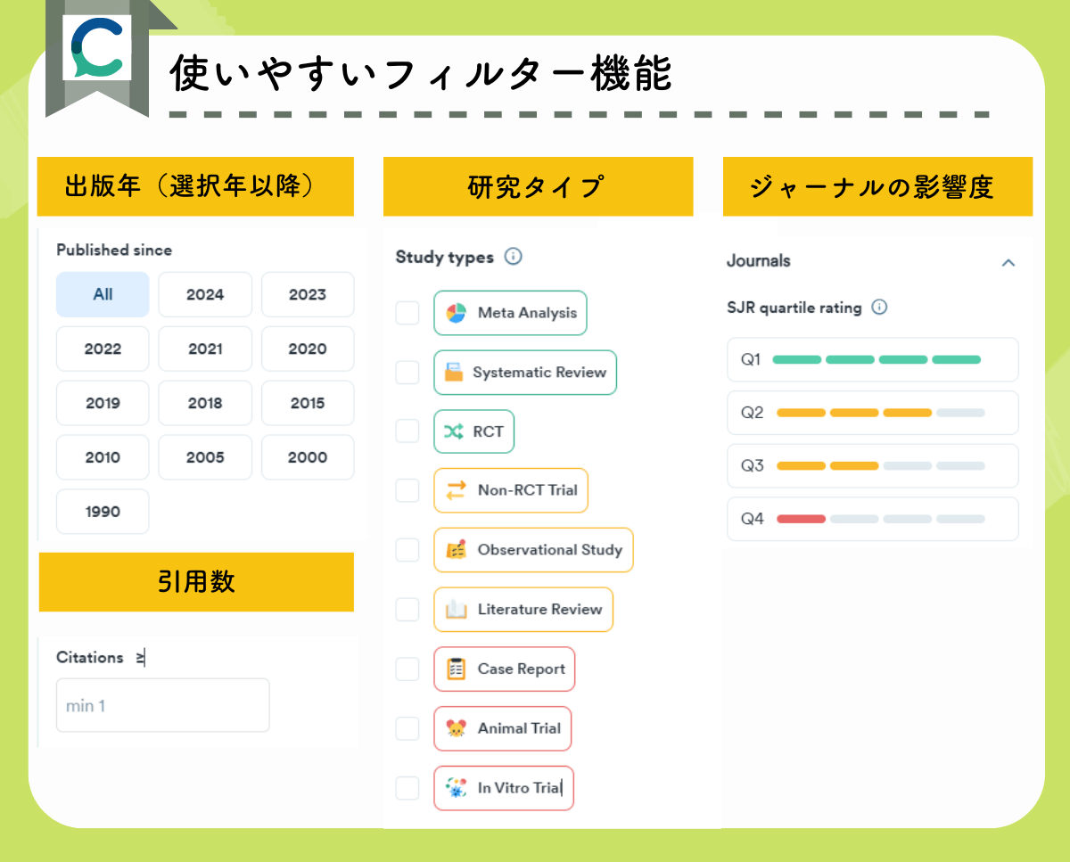Image resolution: width=1070 pixels, height=862 pixels.
Task: Select the Q3 quartile rating row
Action: click(x=873, y=465)
